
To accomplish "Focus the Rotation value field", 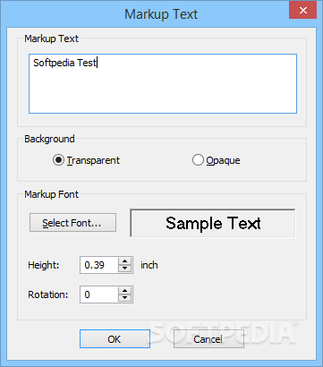I will click(x=99, y=294).
